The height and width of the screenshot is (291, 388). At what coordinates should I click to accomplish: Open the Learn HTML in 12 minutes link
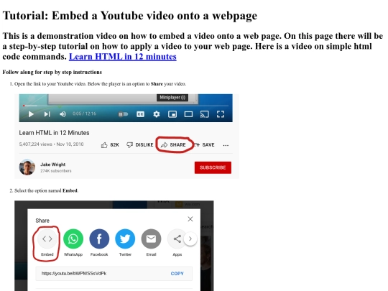pos(122,57)
